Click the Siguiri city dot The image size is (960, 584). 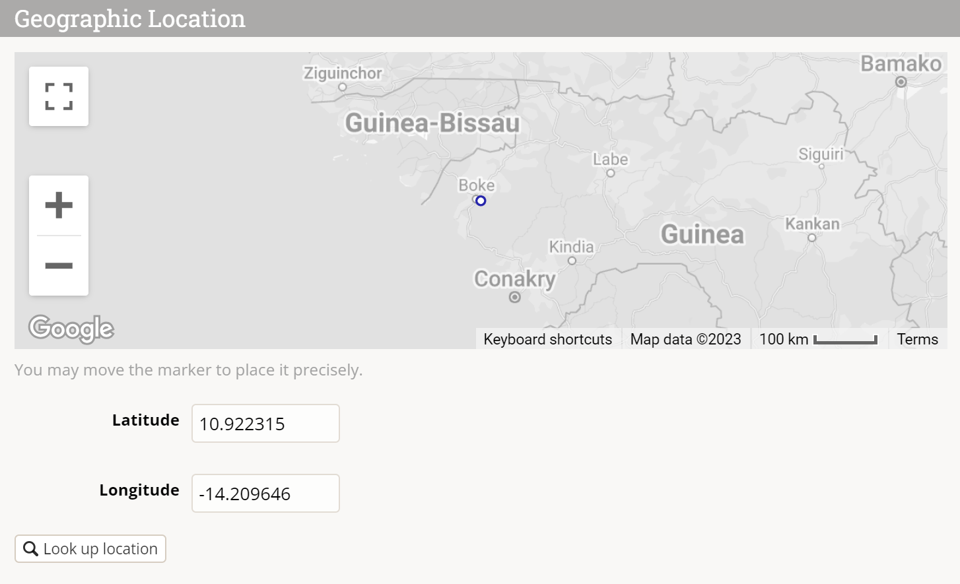(821, 166)
